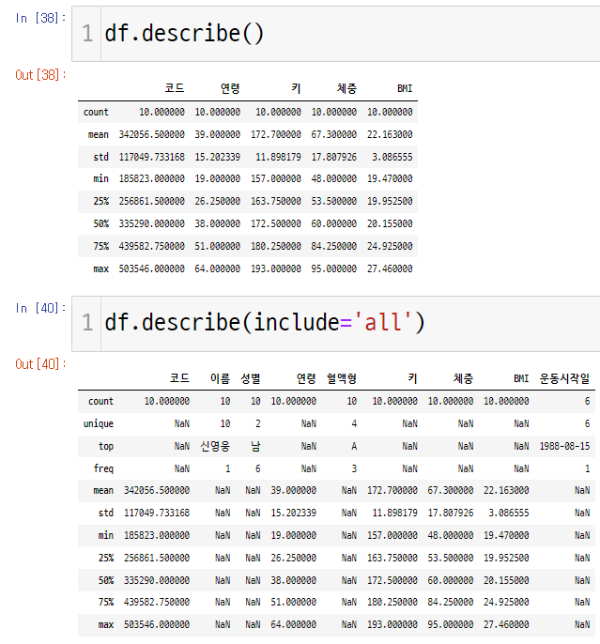This screenshot has width=600, height=644.
Task: Click count 운동시작일 value 6
Action: pyautogui.click(x=587, y=401)
